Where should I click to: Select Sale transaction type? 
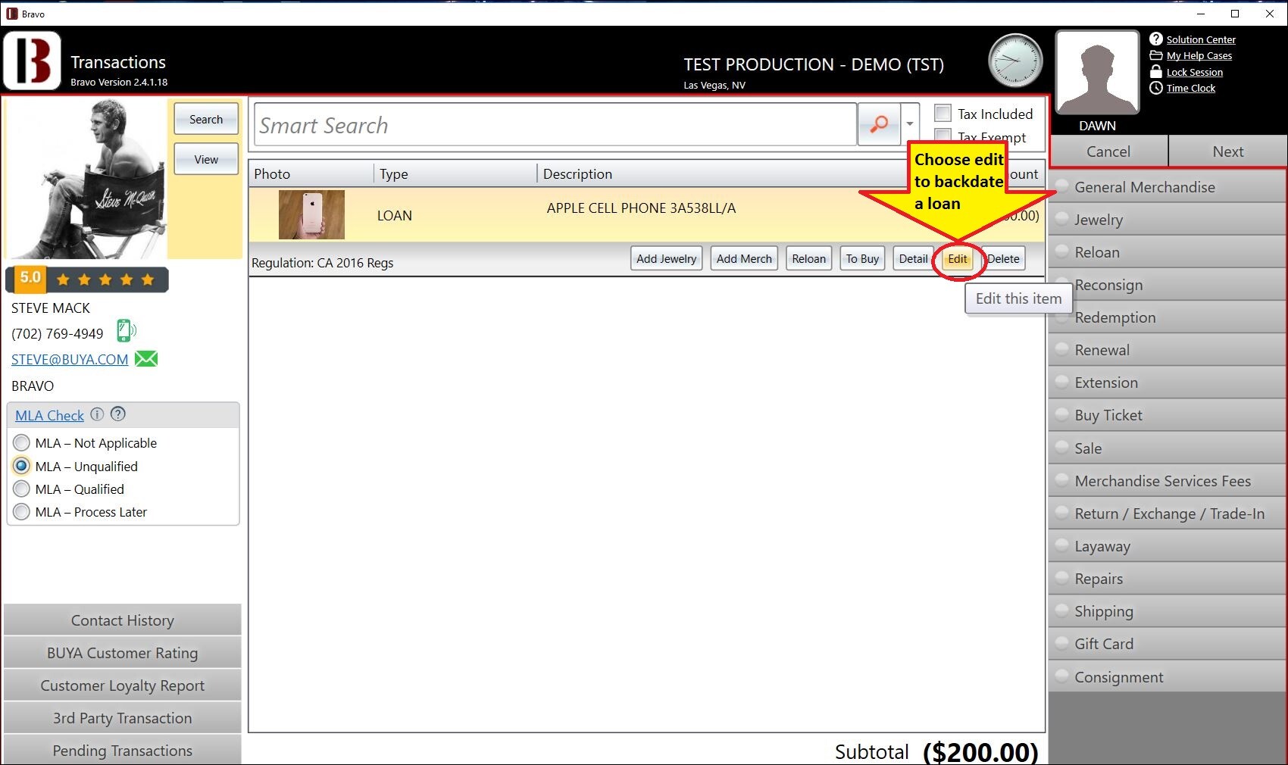coord(1168,448)
